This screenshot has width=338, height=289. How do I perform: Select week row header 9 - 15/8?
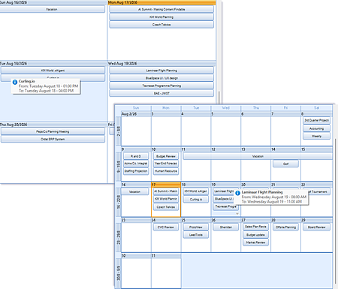(119, 167)
